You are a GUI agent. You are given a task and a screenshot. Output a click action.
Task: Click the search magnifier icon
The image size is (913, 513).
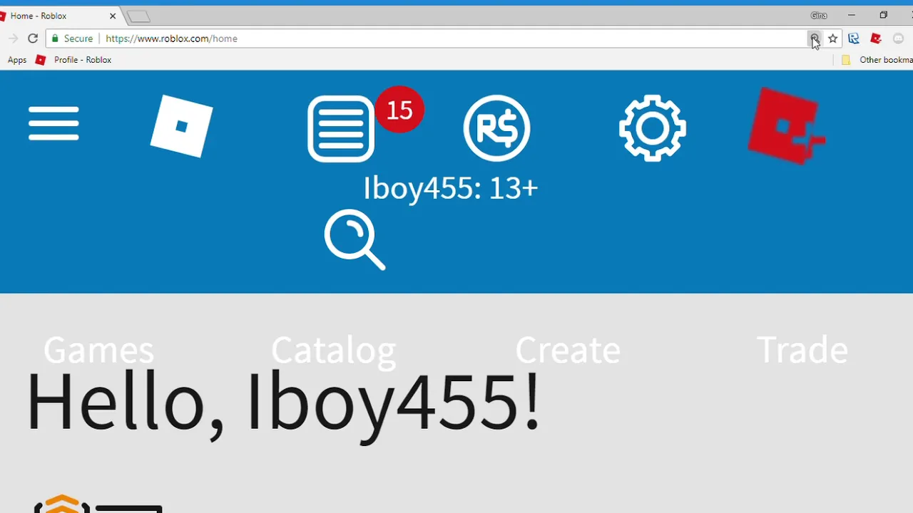click(x=355, y=239)
